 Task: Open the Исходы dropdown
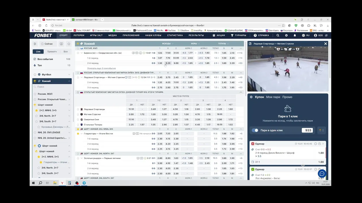[168, 44]
